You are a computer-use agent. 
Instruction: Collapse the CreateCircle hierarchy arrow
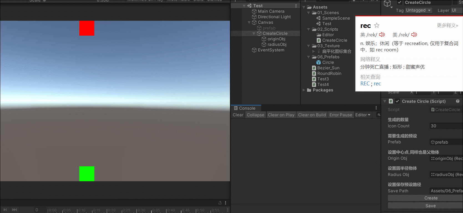tap(254, 33)
